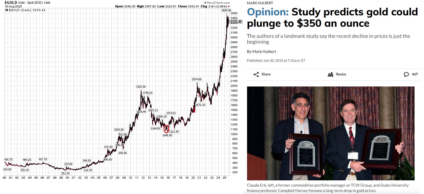424x194 pixels.
Task: Click the Share button under the article byline
Action: pos(262,74)
